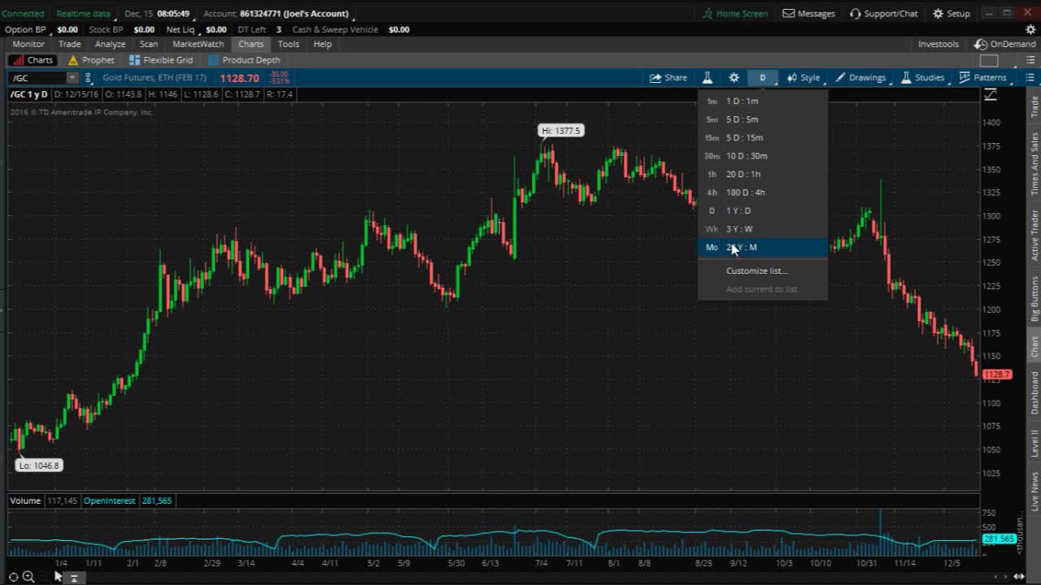Switch to the Charts sub-tab
This screenshot has height=585, width=1041.
[x=33, y=60]
